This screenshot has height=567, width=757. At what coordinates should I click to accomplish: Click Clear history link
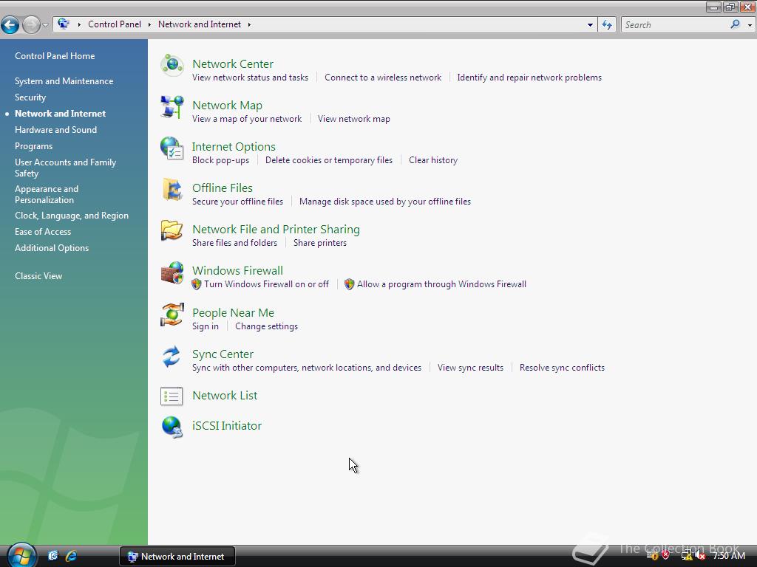point(433,160)
